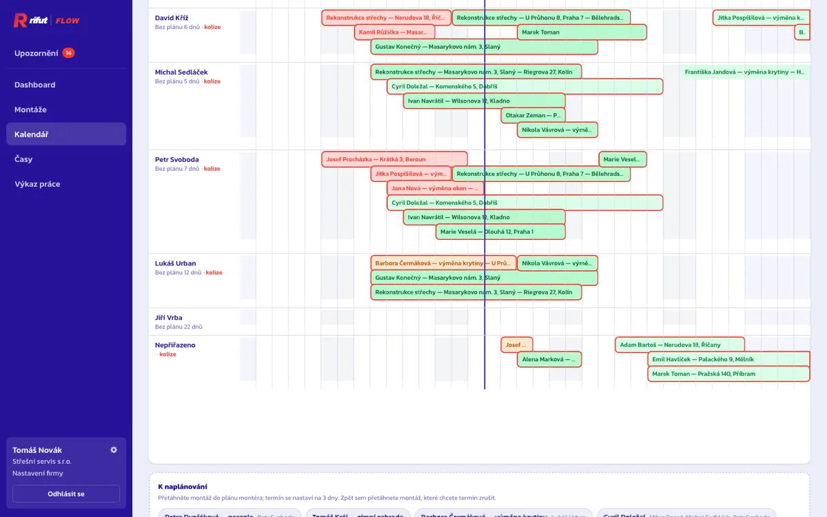The width and height of the screenshot is (827, 517).
Task: Open Adam Bartoš Nerudova 18, Říčany job
Action: (680, 345)
